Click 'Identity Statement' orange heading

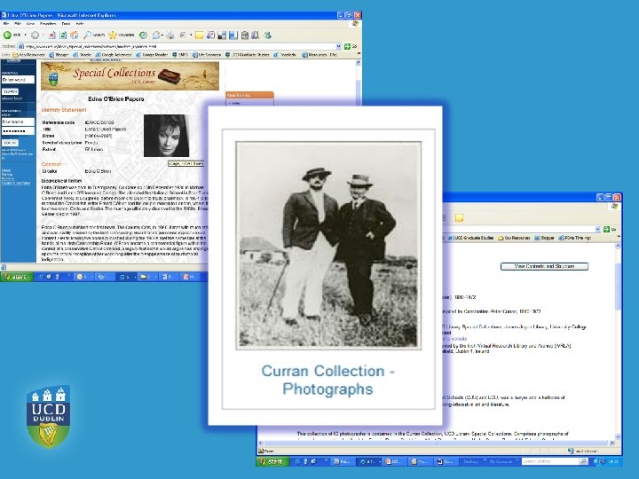coord(64,110)
